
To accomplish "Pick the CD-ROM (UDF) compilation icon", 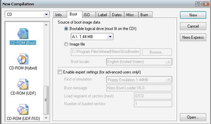I will click(23, 84).
